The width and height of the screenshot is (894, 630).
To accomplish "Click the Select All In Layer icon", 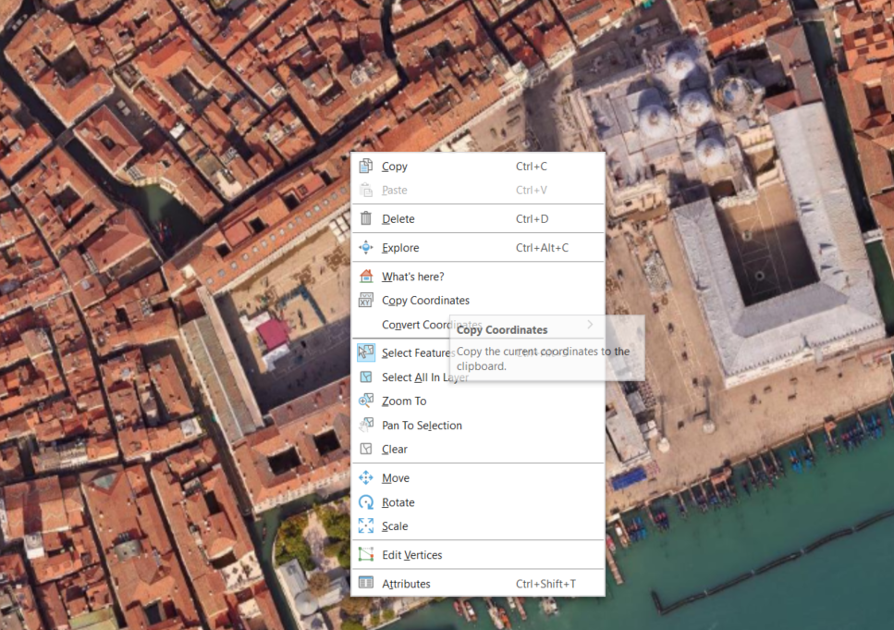I will pyautogui.click(x=366, y=377).
